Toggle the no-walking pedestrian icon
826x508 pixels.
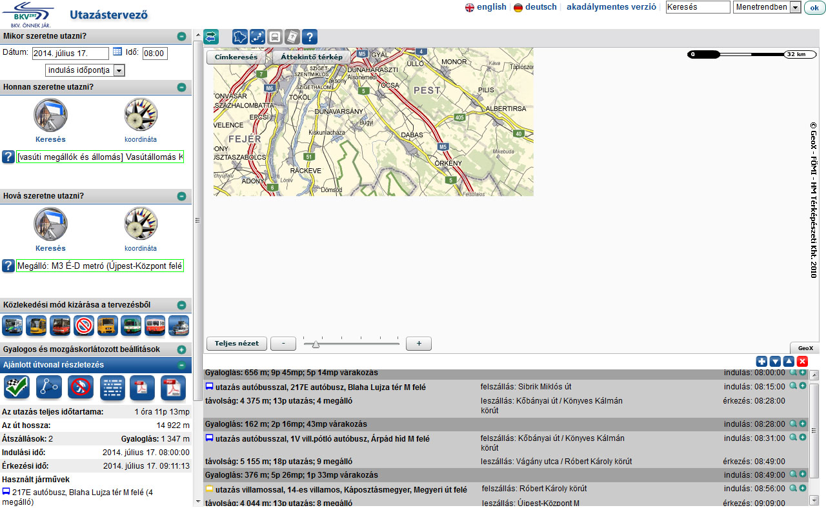tap(81, 387)
